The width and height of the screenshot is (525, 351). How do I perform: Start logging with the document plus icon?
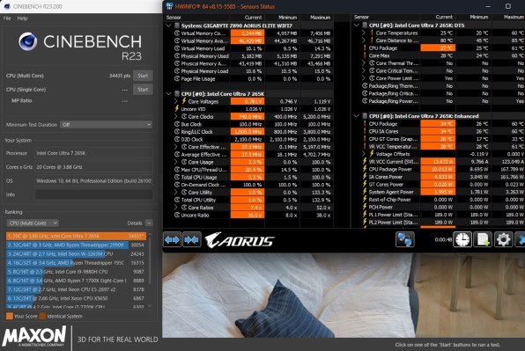[483, 239]
